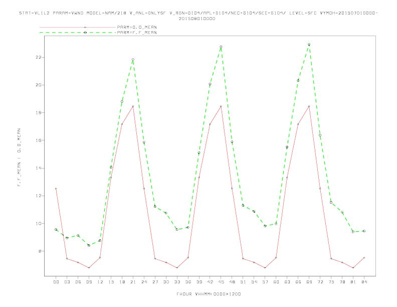This screenshot has width=397, height=307.
Task: Click x-axis tick label 69
Action: click(309, 282)
